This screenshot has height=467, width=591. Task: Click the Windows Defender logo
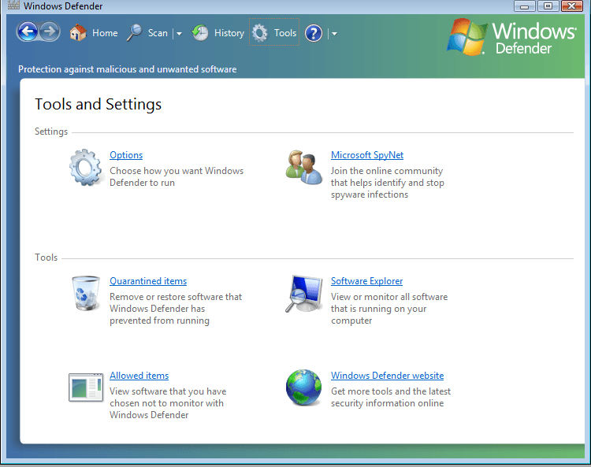[x=511, y=37]
